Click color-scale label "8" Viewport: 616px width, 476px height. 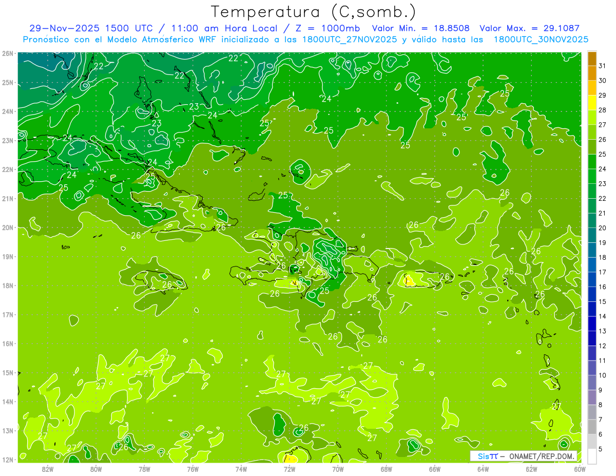click(x=601, y=405)
